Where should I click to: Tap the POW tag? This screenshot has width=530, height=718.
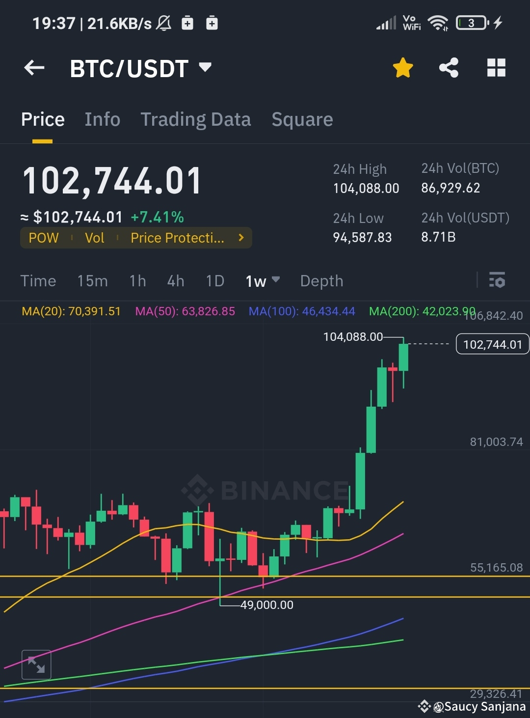pyautogui.click(x=44, y=238)
